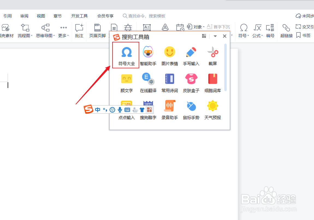The image size is (314, 220).
Task: Switch to the 审阅 tab
Action: tap(24, 16)
